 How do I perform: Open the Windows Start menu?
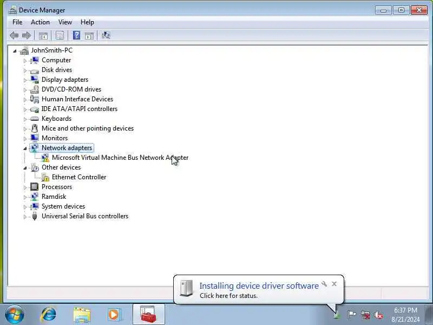tap(15, 315)
